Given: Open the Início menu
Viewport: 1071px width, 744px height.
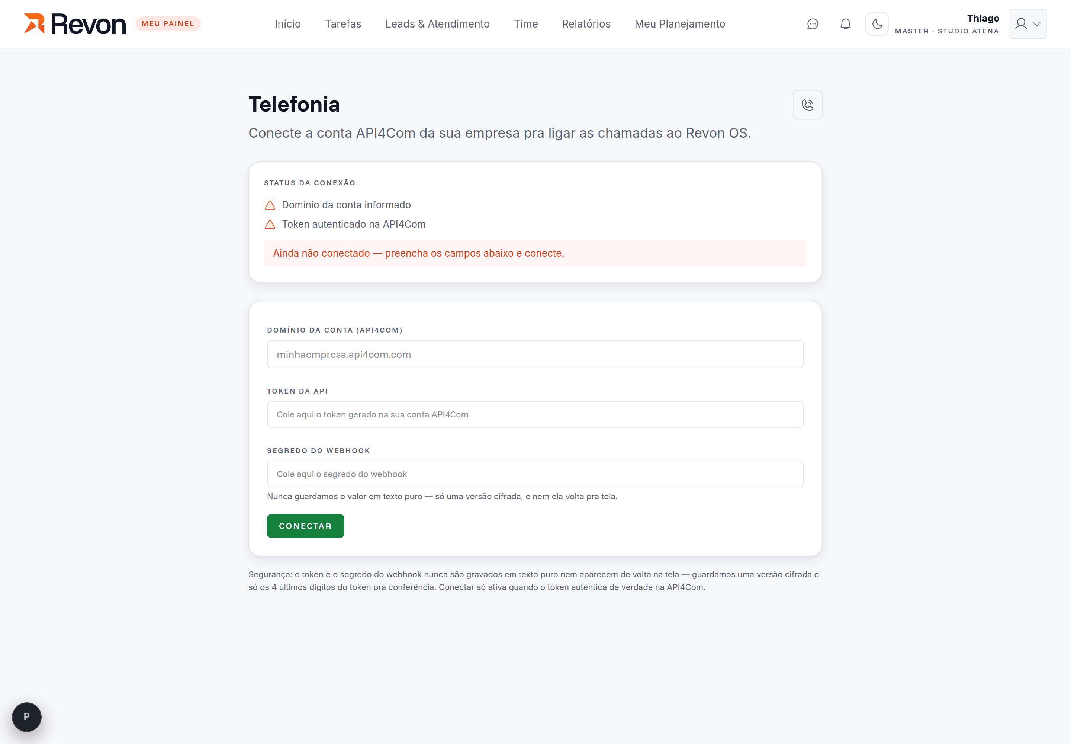Looking at the screenshot, I should click(x=287, y=24).
